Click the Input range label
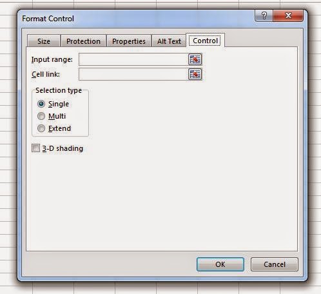Viewport: 321px width, 294px height. pyautogui.click(x=52, y=59)
